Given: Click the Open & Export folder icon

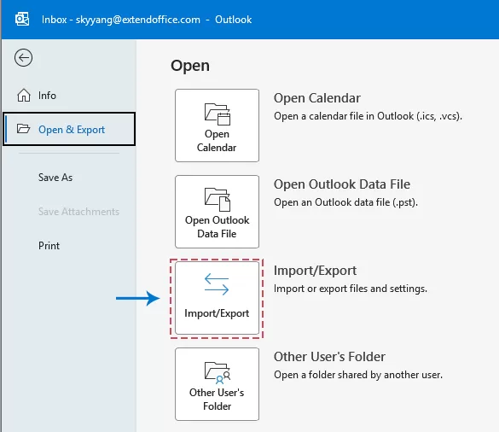Looking at the screenshot, I should [x=23, y=129].
